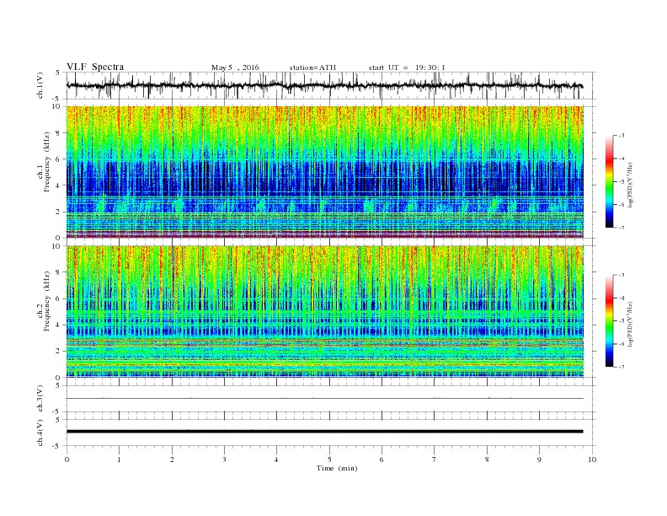Click the ch.1 voltage waveform trace

[324, 85]
